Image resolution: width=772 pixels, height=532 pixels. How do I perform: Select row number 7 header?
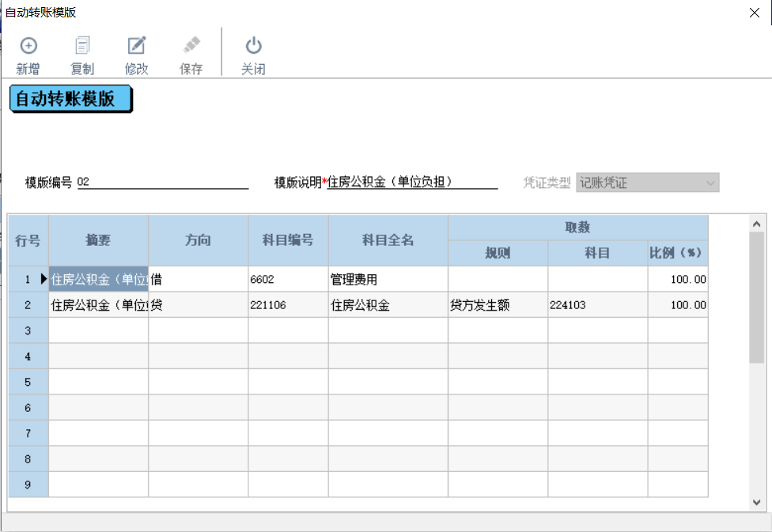point(28,433)
